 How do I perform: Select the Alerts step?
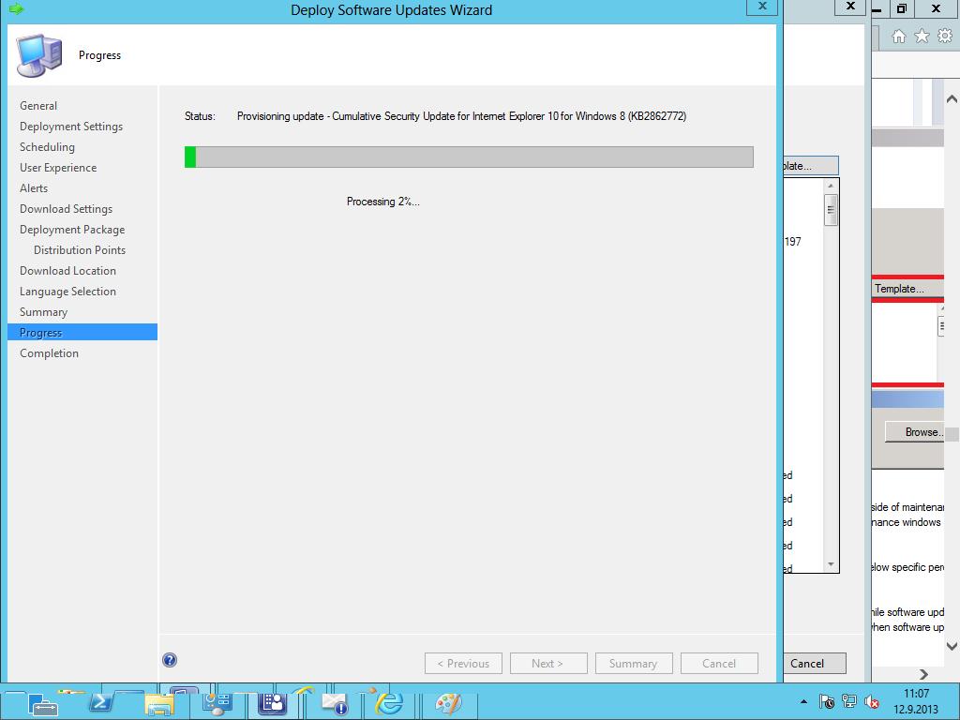point(34,188)
